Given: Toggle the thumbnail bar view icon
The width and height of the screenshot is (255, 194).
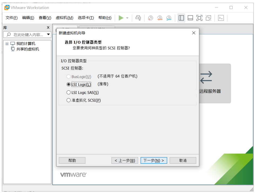Looking at the screenshot, I should [x=190, y=18].
